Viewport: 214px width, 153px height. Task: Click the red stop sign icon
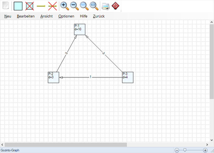coord(115,6)
